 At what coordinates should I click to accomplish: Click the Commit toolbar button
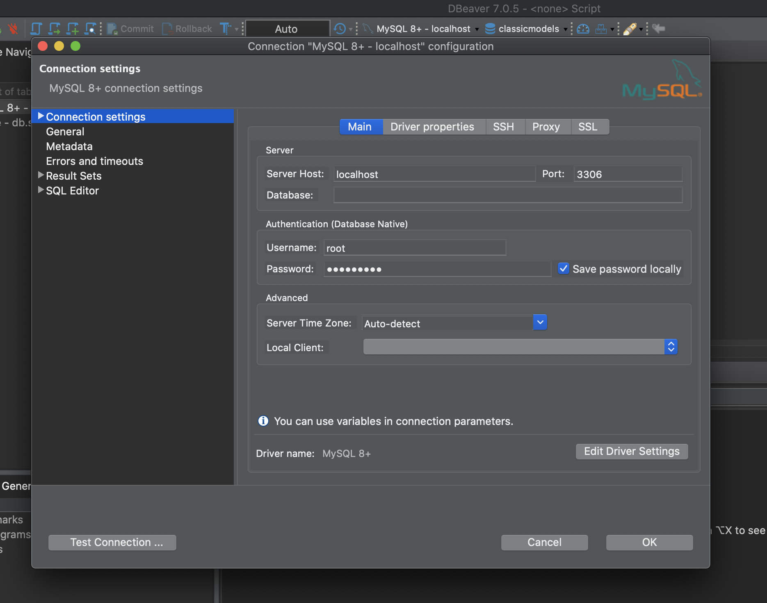130,29
